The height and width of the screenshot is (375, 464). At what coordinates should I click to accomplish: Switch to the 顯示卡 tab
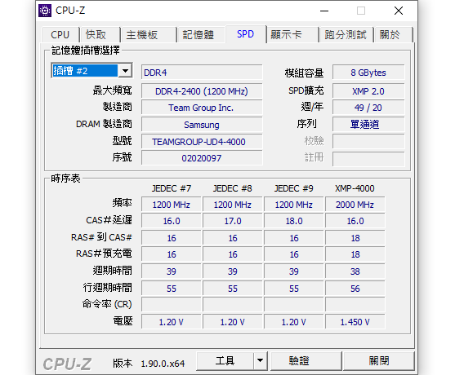[x=292, y=35]
